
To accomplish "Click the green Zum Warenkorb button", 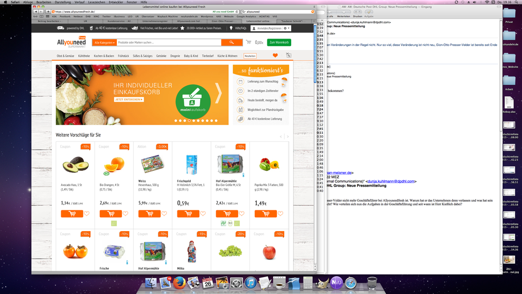I will tap(279, 42).
